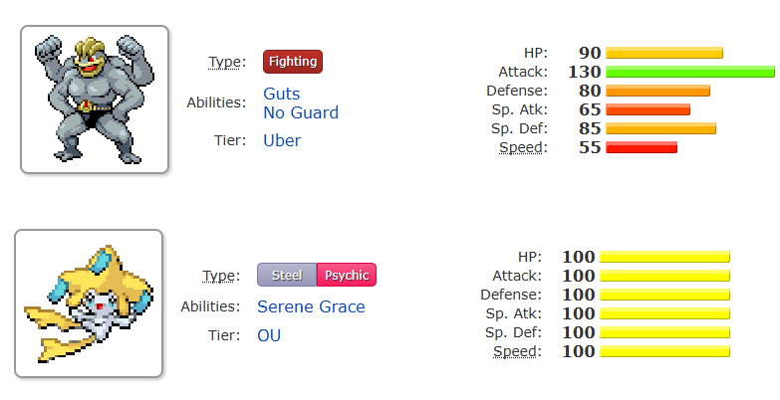
Task: Click Jirachi's Type label
Action: [x=221, y=276]
